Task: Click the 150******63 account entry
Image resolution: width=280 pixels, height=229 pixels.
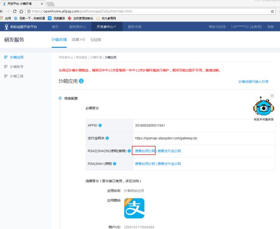Action: tap(246, 27)
